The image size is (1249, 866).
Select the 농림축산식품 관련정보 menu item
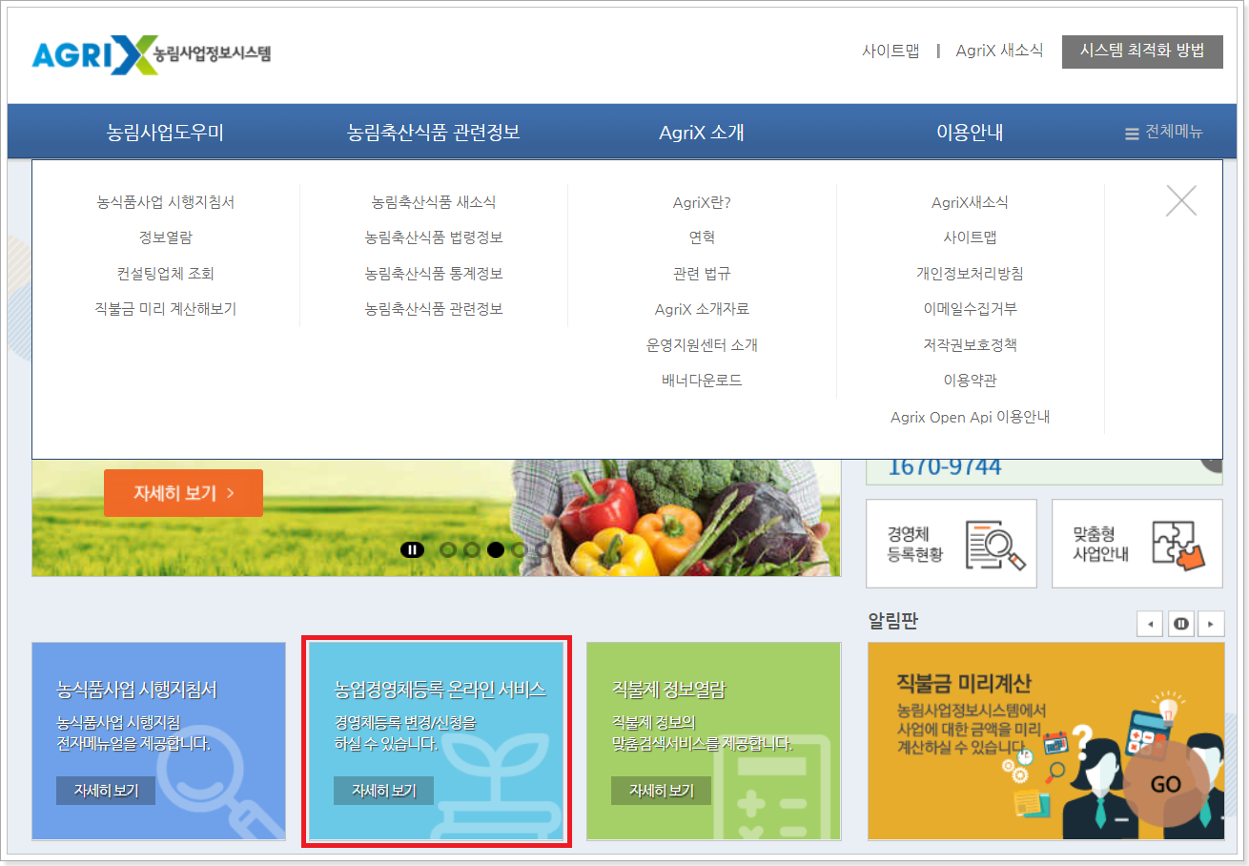tap(433, 132)
